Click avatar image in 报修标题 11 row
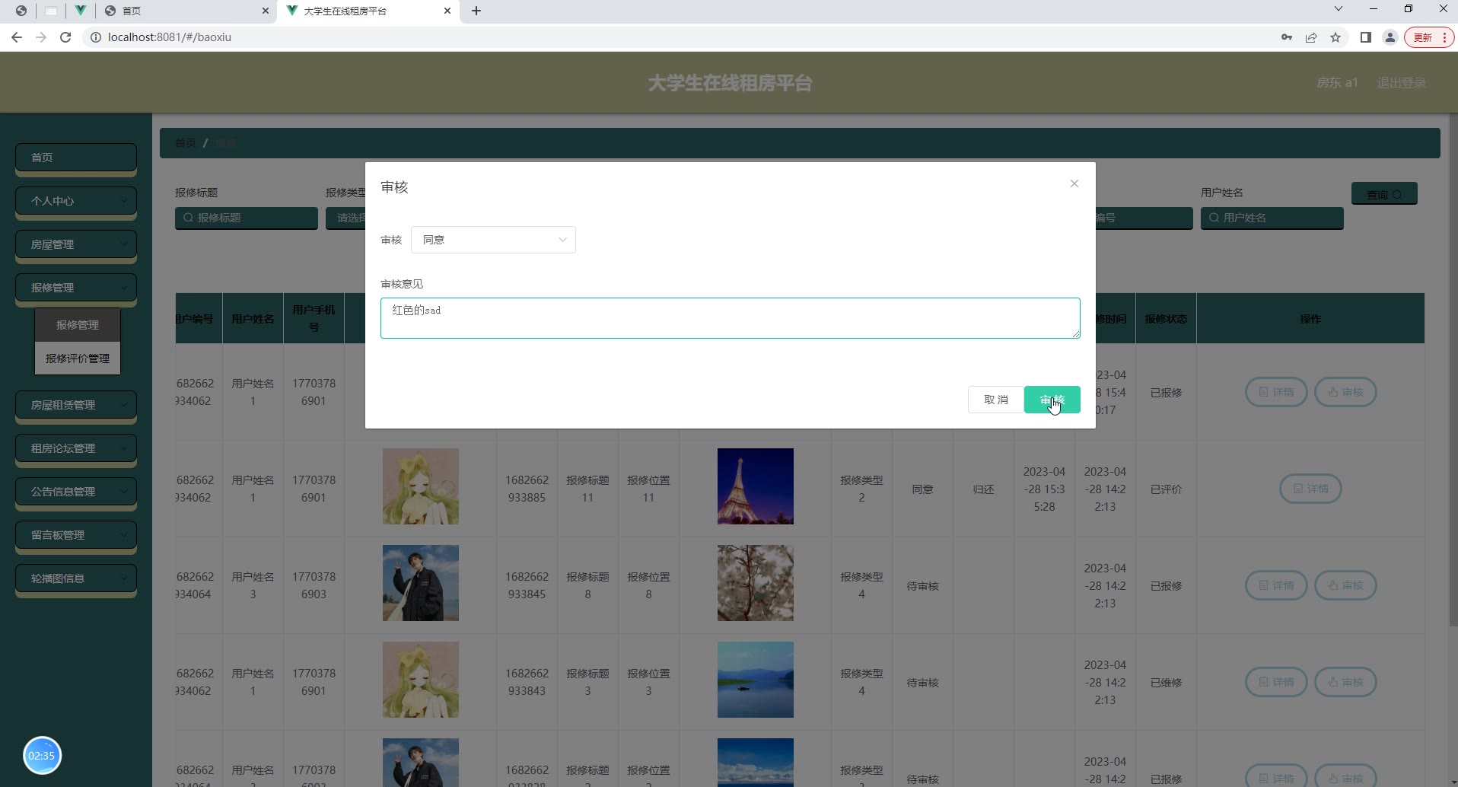This screenshot has width=1458, height=787. pyautogui.click(x=420, y=486)
